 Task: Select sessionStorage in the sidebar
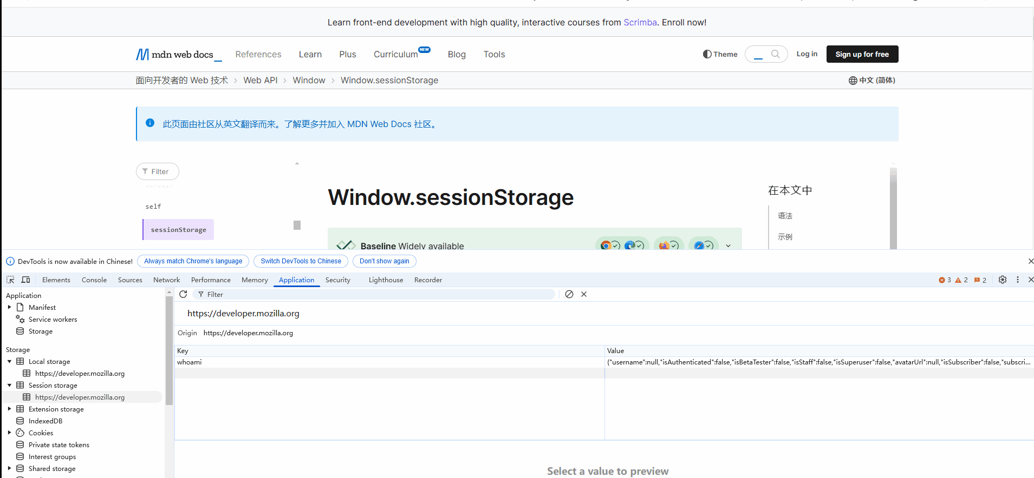tap(178, 229)
